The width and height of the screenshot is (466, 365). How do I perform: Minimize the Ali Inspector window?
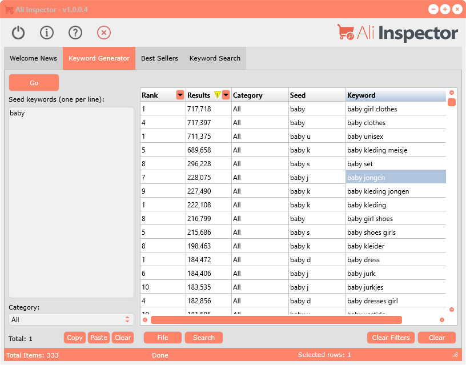pyautogui.click(x=433, y=9)
